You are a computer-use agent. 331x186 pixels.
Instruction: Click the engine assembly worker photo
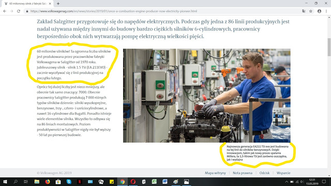[x=207, y=96]
